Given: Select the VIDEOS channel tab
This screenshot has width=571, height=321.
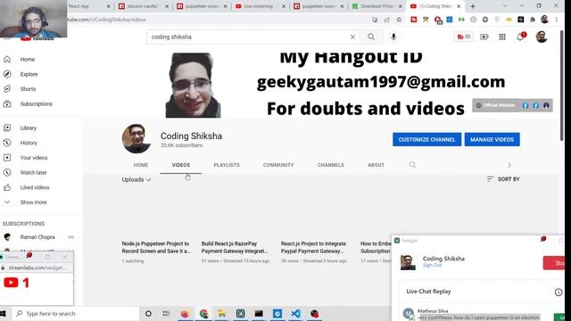Looking at the screenshot, I should pyautogui.click(x=180, y=165).
